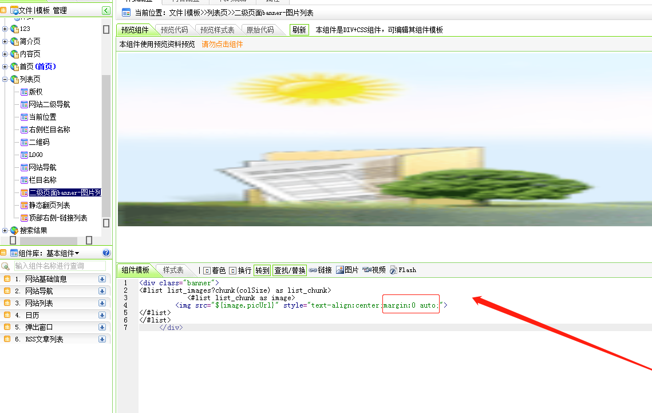The width and height of the screenshot is (652, 413).
Task: Click the 刷新 refresh button
Action: click(299, 30)
